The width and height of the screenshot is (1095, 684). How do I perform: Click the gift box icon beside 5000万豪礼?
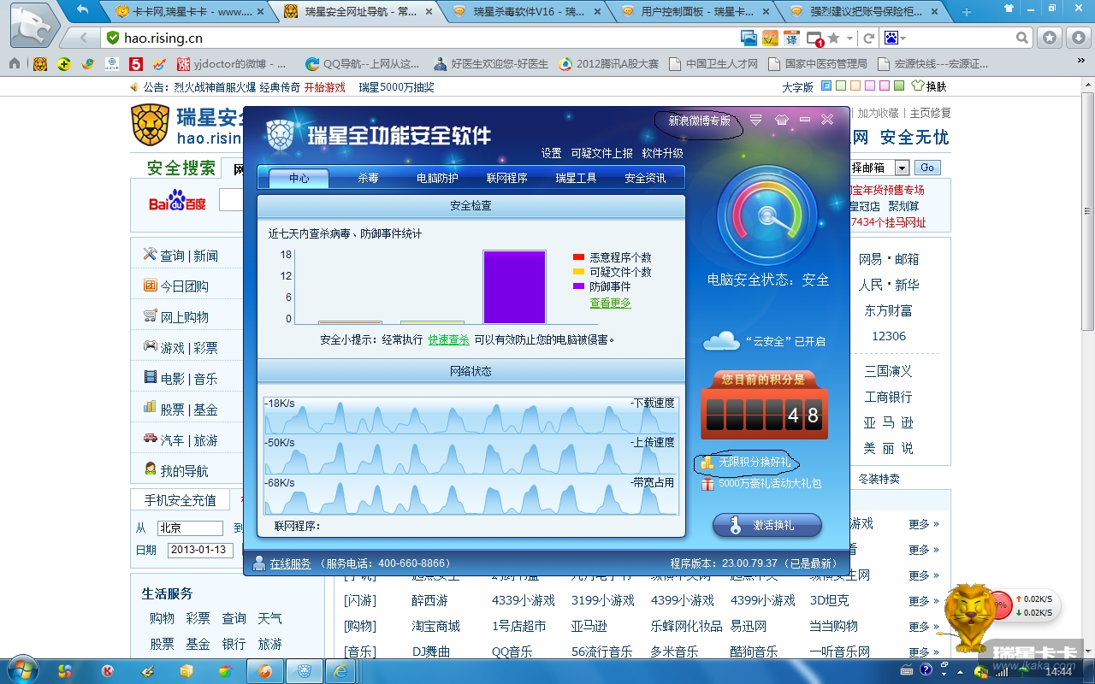click(707, 484)
